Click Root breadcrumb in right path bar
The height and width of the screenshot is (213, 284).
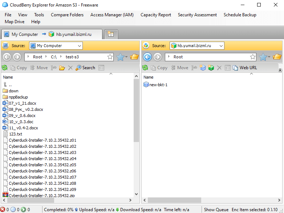[x=178, y=57]
